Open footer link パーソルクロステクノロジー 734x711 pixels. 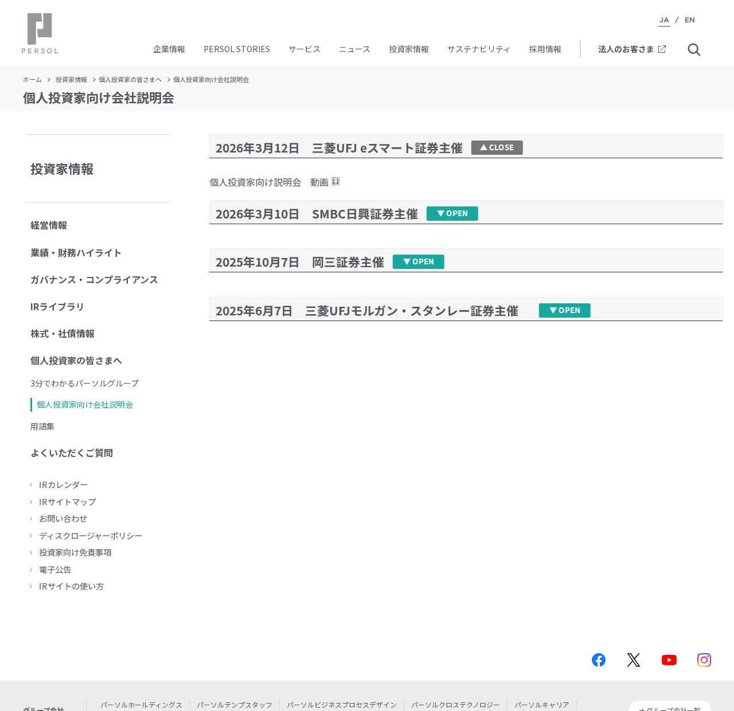click(x=455, y=705)
